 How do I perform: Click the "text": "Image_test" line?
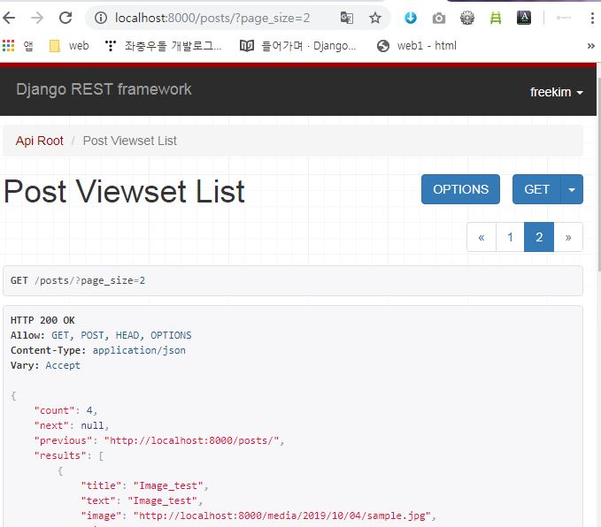click(142, 500)
